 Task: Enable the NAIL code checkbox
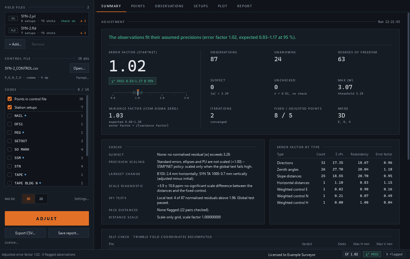tap(10, 116)
